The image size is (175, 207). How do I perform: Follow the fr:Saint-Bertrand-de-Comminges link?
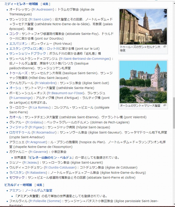(x=85, y=59)
